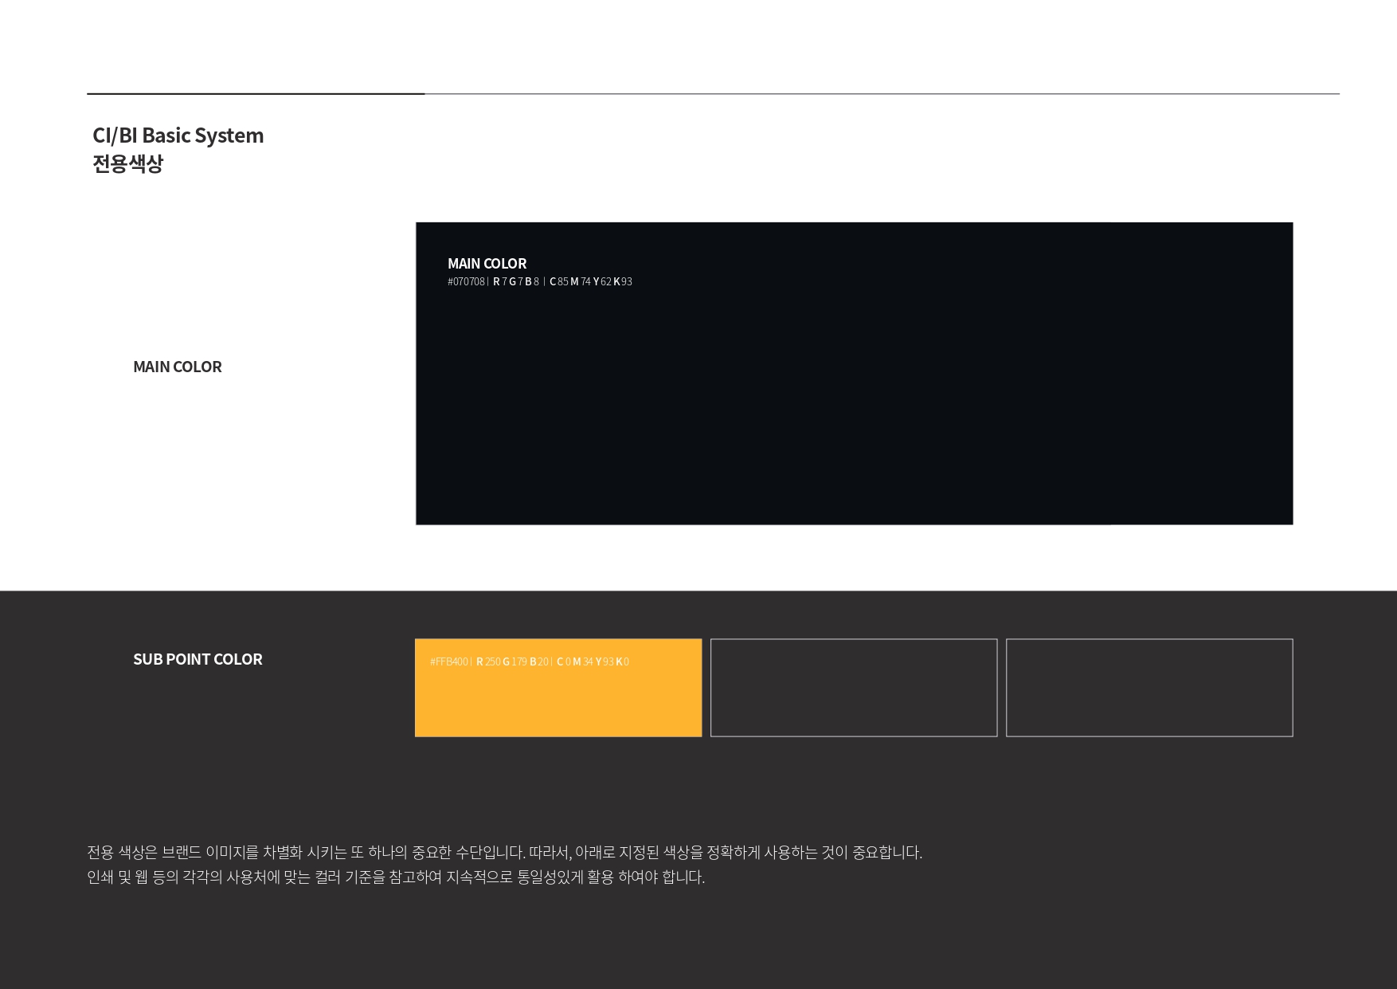Click the first line of the Korean description
The width and height of the screenshot is (1397, 989).
pos(504,852)
